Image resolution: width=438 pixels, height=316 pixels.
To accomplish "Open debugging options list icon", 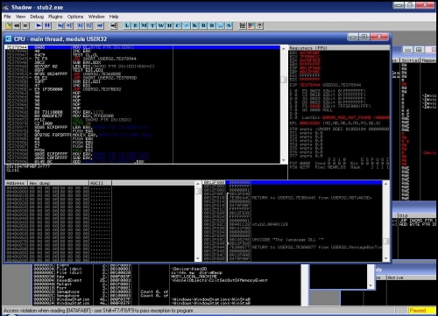I will click(243, 25).
